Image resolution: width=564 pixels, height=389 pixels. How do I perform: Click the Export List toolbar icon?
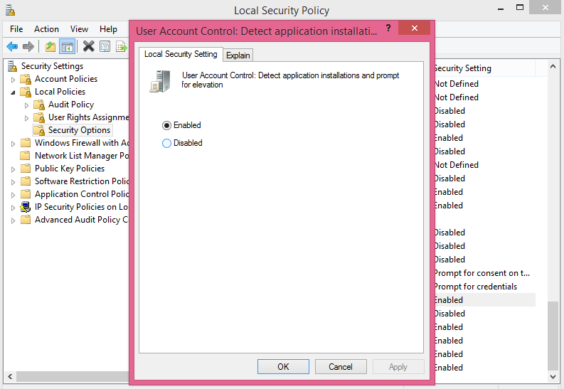pyautogui.click(x=121, y=47)
